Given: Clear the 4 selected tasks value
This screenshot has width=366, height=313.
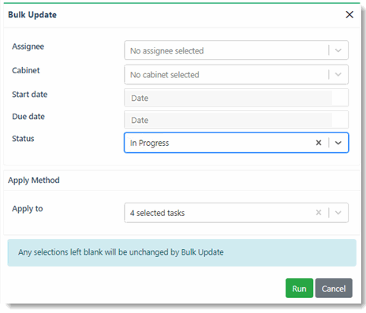Looking at the screenshot, I should [x=319, y=212].
